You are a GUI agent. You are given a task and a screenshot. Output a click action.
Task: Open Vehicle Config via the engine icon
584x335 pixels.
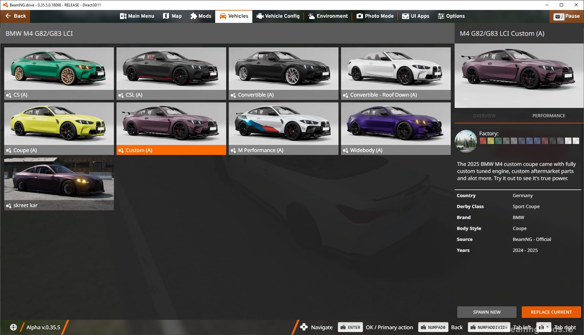(260, 16)
